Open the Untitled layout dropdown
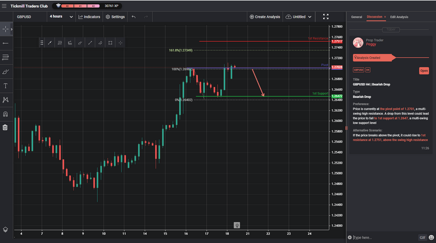 point(298,17)
